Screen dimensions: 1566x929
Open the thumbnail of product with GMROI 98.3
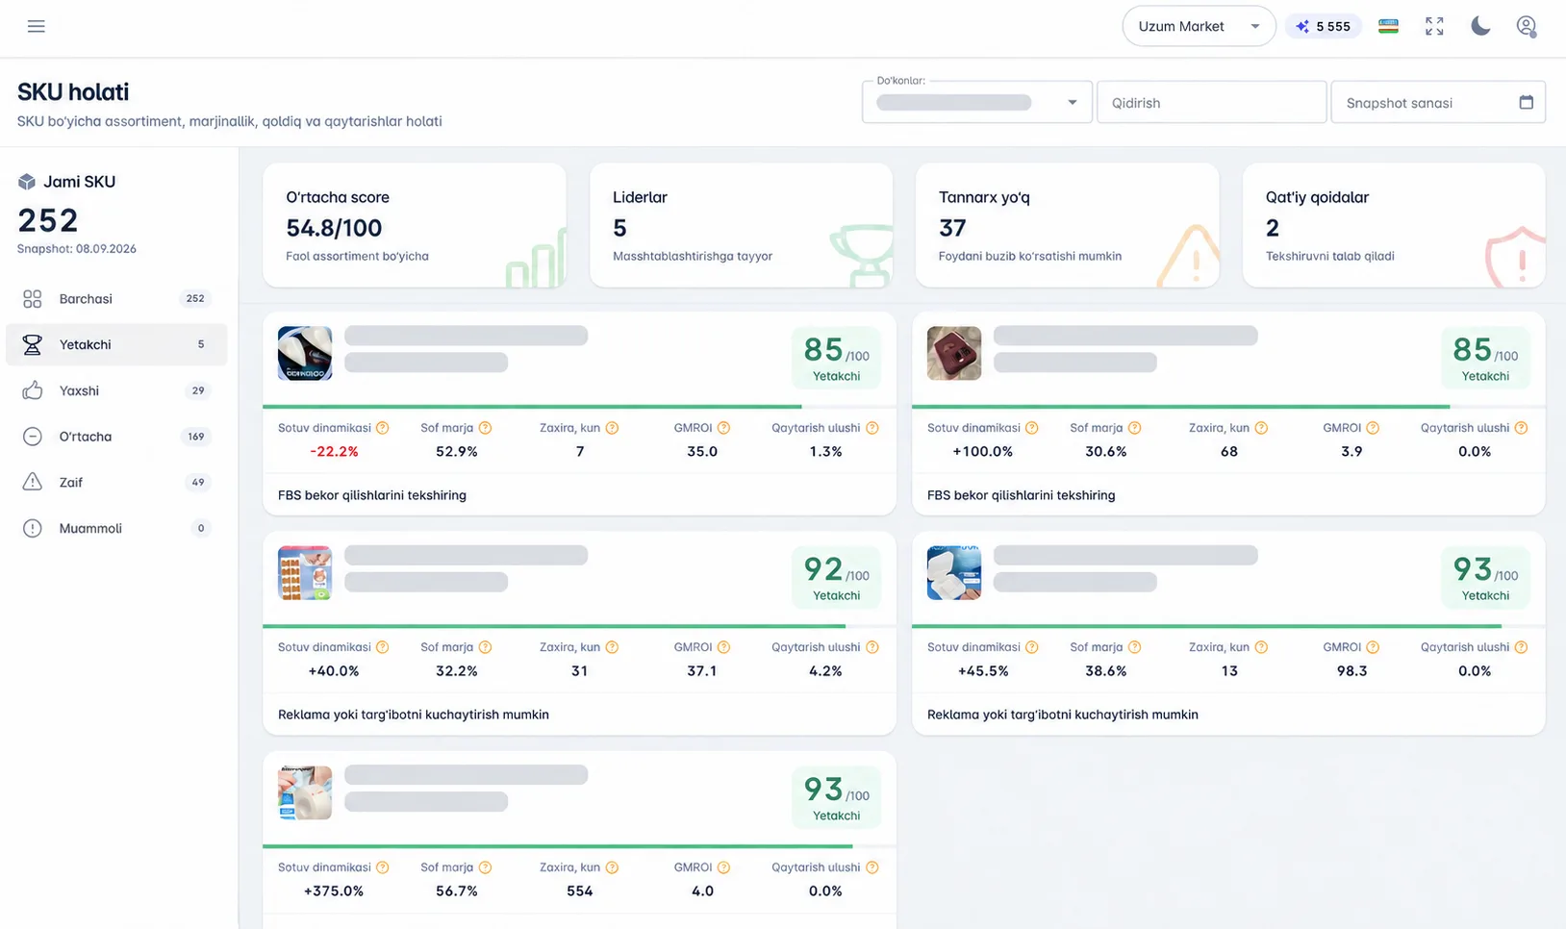[954, 573]
